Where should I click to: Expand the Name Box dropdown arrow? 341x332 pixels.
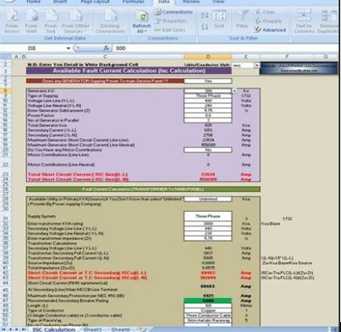pos(68,48)
